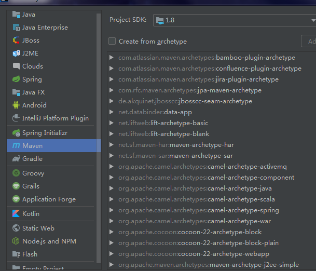The width and height of the screenshot is (316, 271).
Task: Click the Flash folder icon
Action: pyautogui.click(x=16, y=254)
